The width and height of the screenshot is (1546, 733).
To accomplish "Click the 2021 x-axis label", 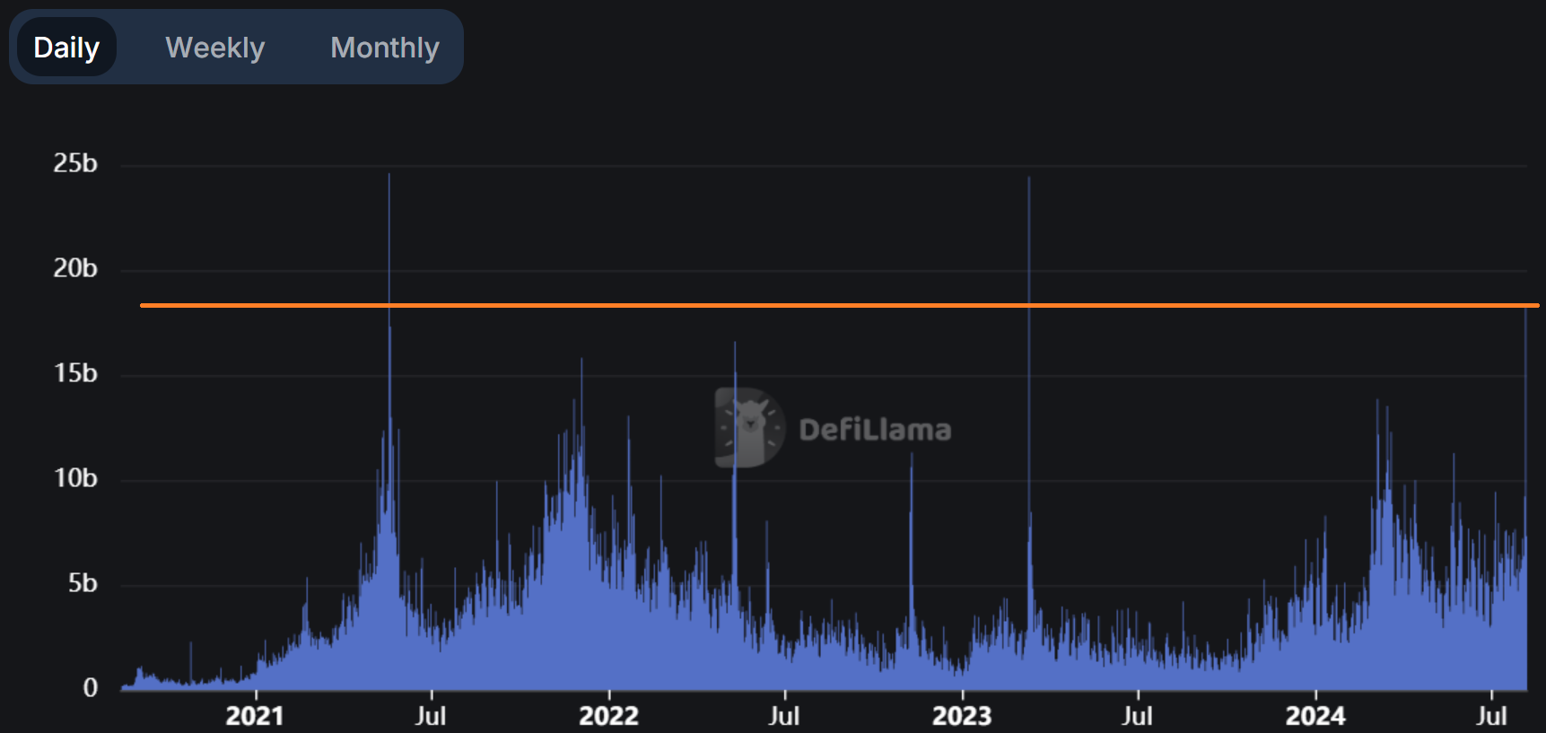I will coord(255,716).
